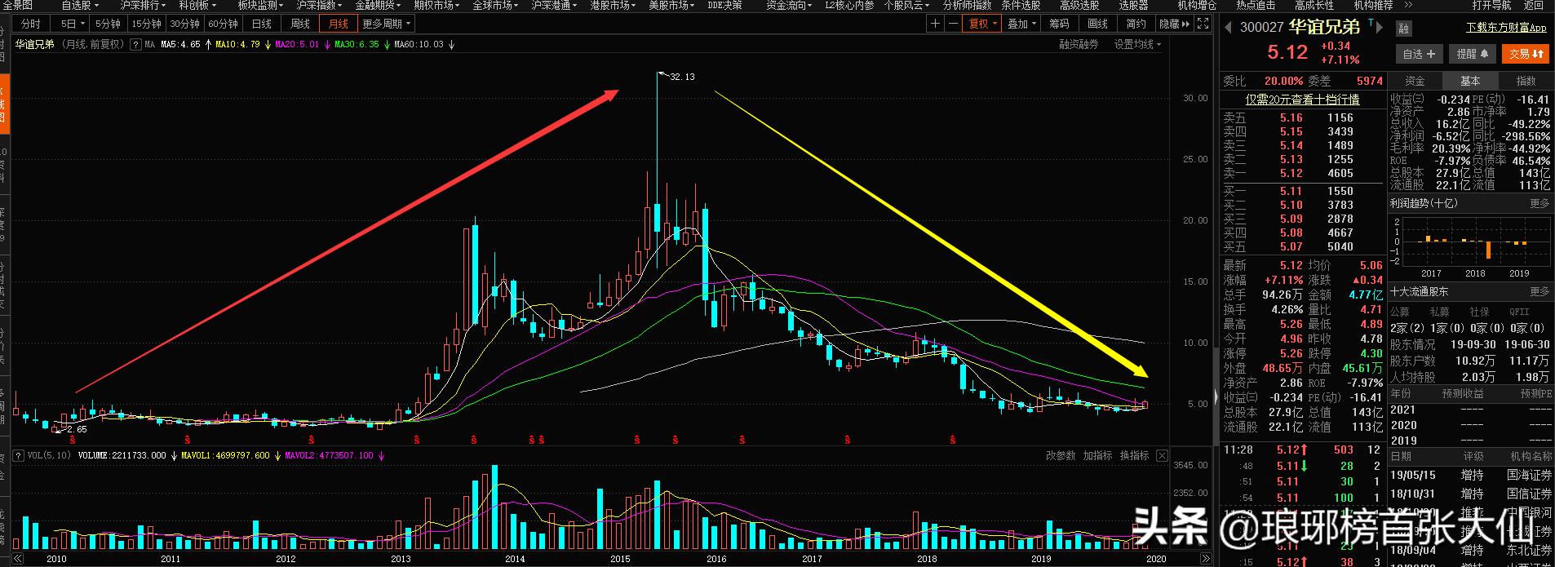Open the 复权 adjustment dropdown
Viewport: 1555px width, 567px height.
[x=982, y=24]
